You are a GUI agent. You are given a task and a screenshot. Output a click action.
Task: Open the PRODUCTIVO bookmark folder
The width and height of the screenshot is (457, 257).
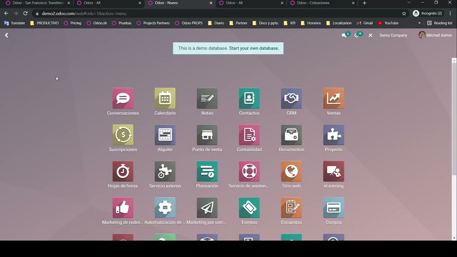point(45,23)
